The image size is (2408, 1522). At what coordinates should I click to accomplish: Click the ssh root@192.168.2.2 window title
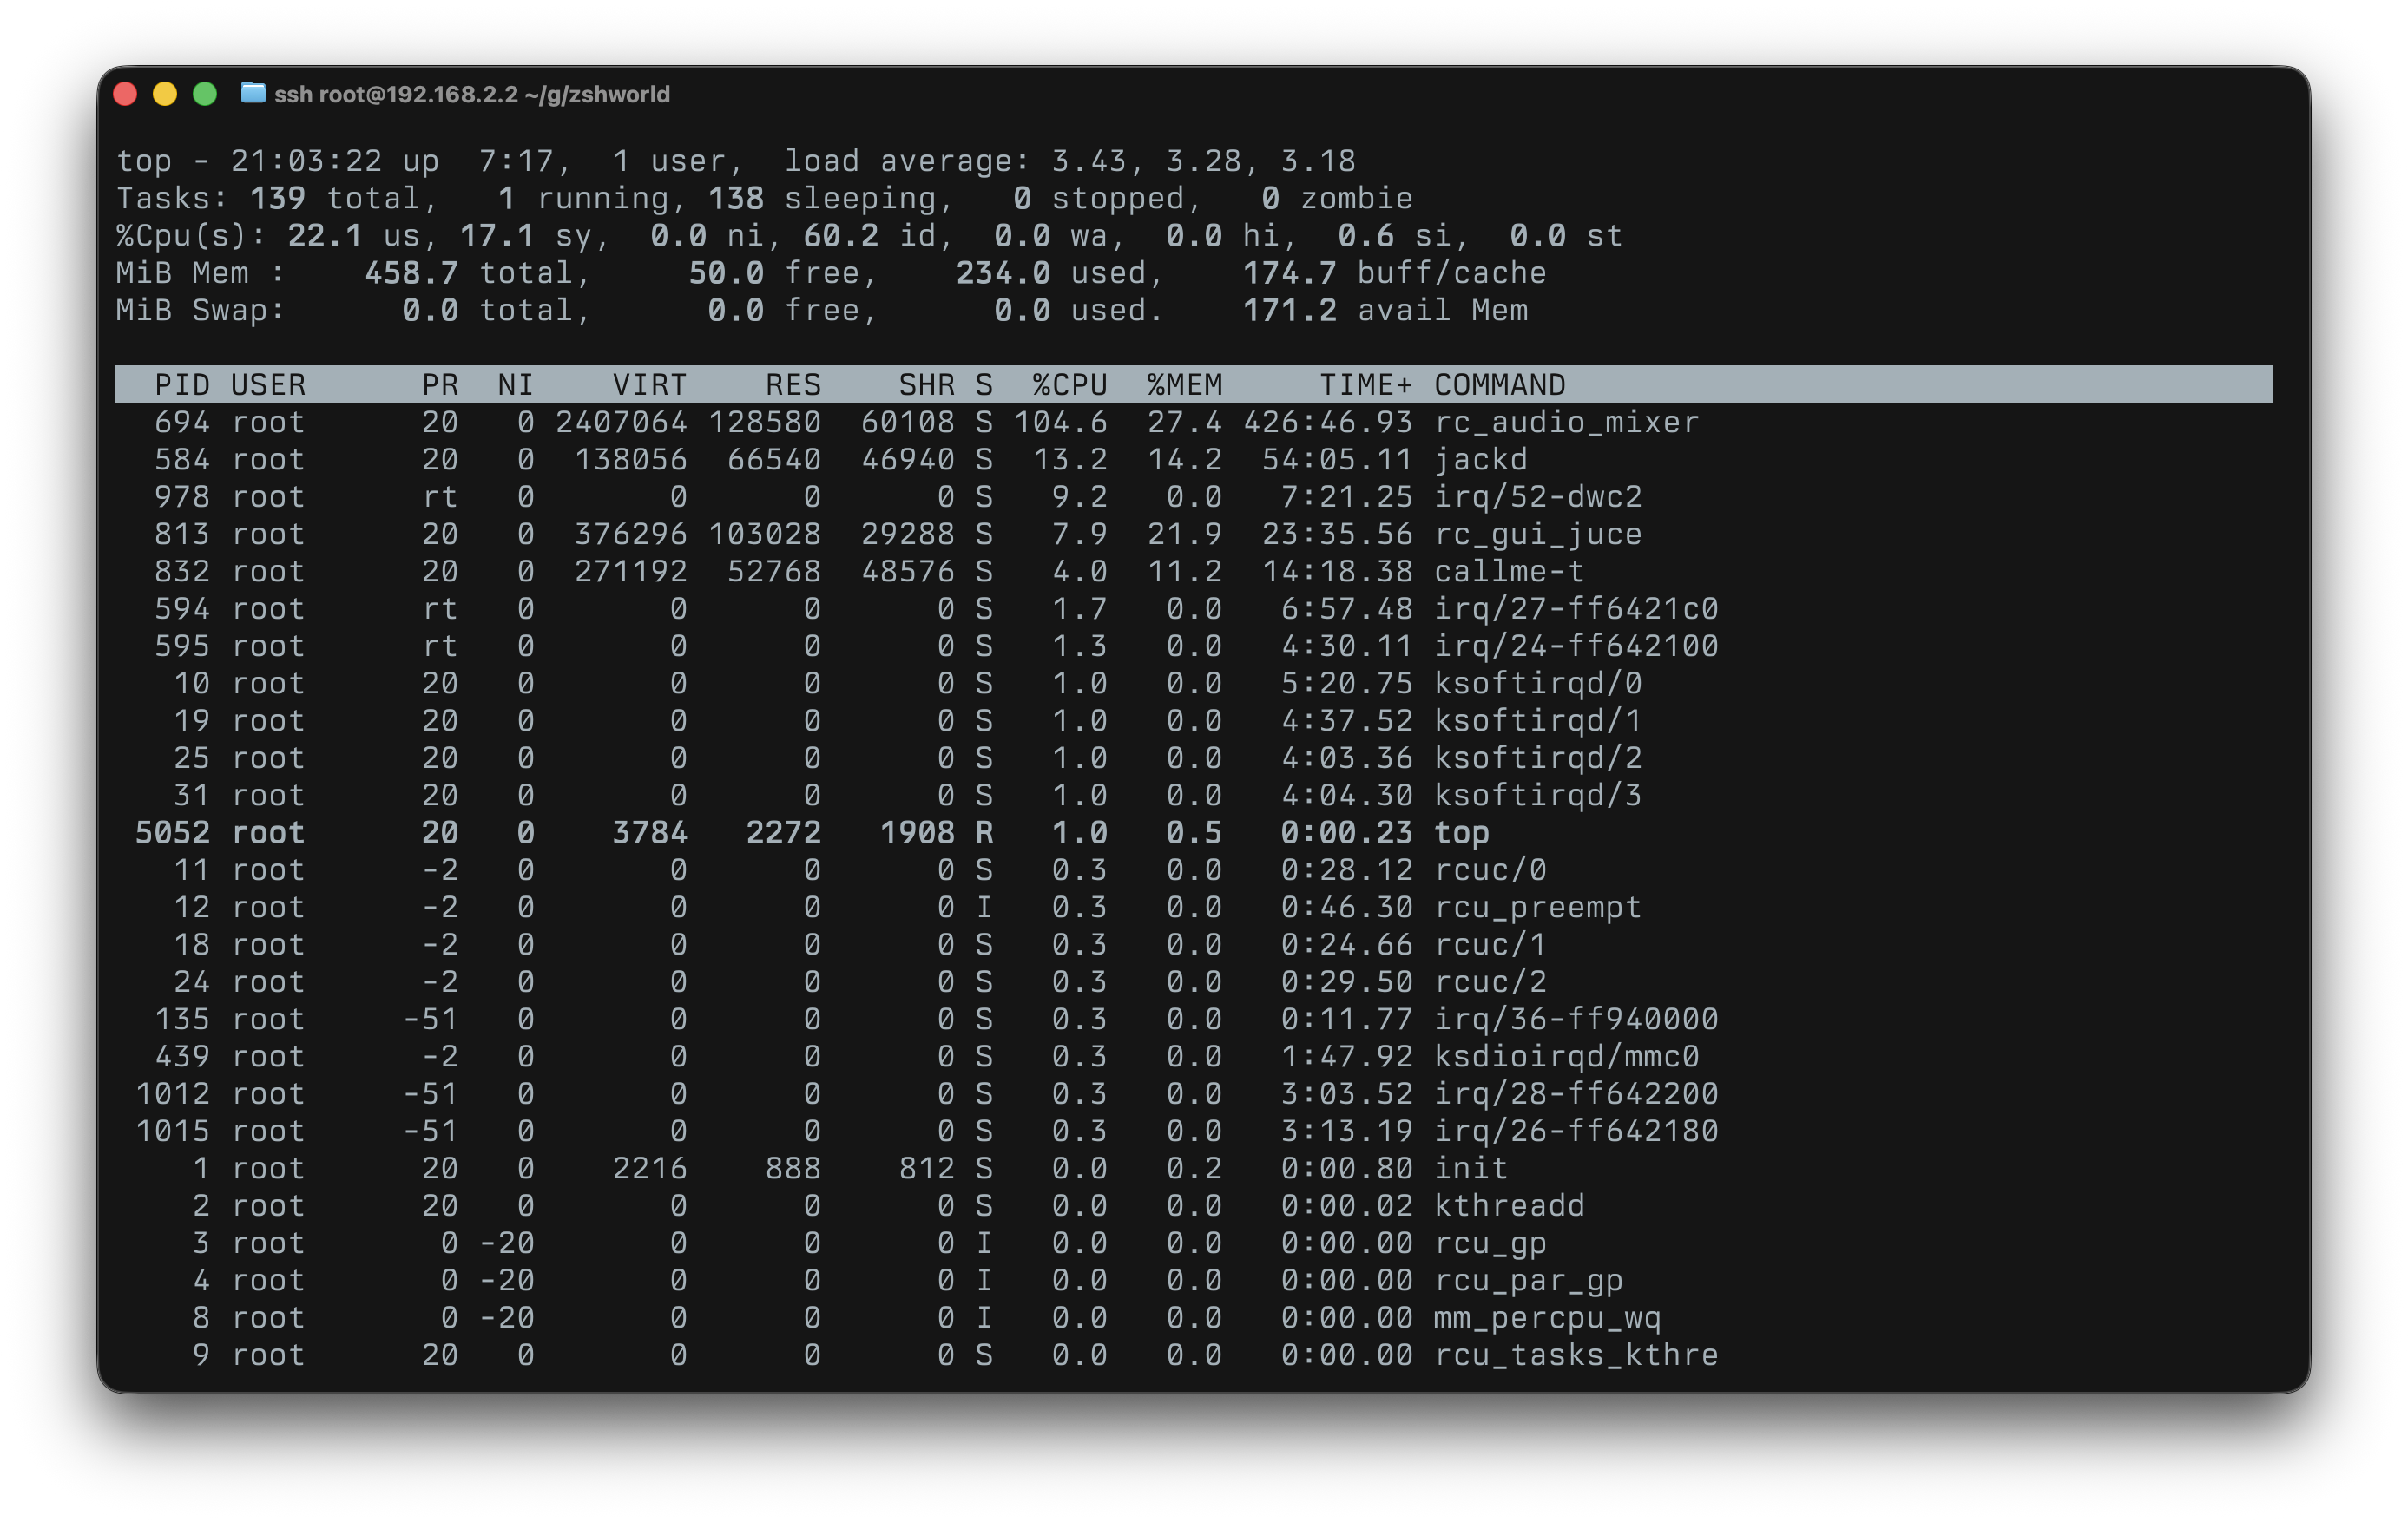pyautogui.click(x=471, y=94)
